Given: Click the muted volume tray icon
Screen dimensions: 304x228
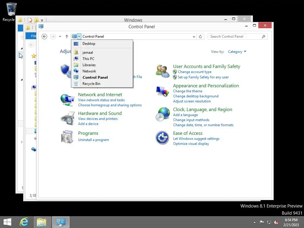Looking at the screenshot, I should [276, 222].
